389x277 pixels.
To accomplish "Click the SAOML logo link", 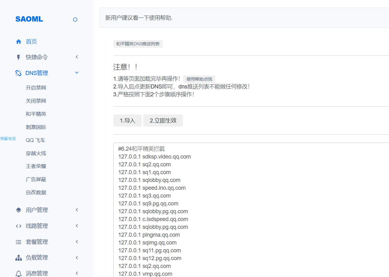I will [29, 19].
